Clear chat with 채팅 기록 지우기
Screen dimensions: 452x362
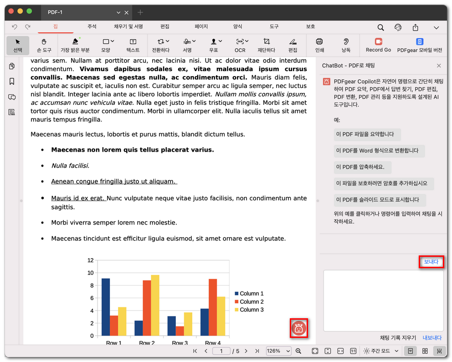click(398, 338)
